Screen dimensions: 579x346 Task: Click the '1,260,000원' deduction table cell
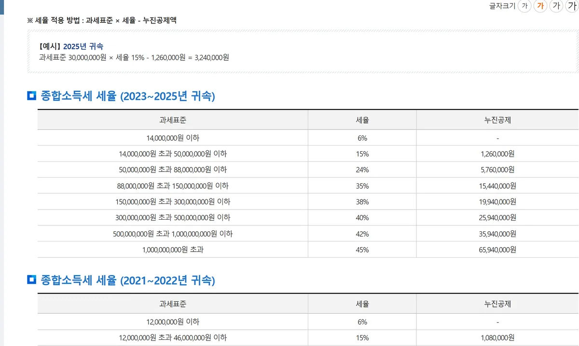coord(497,154)
